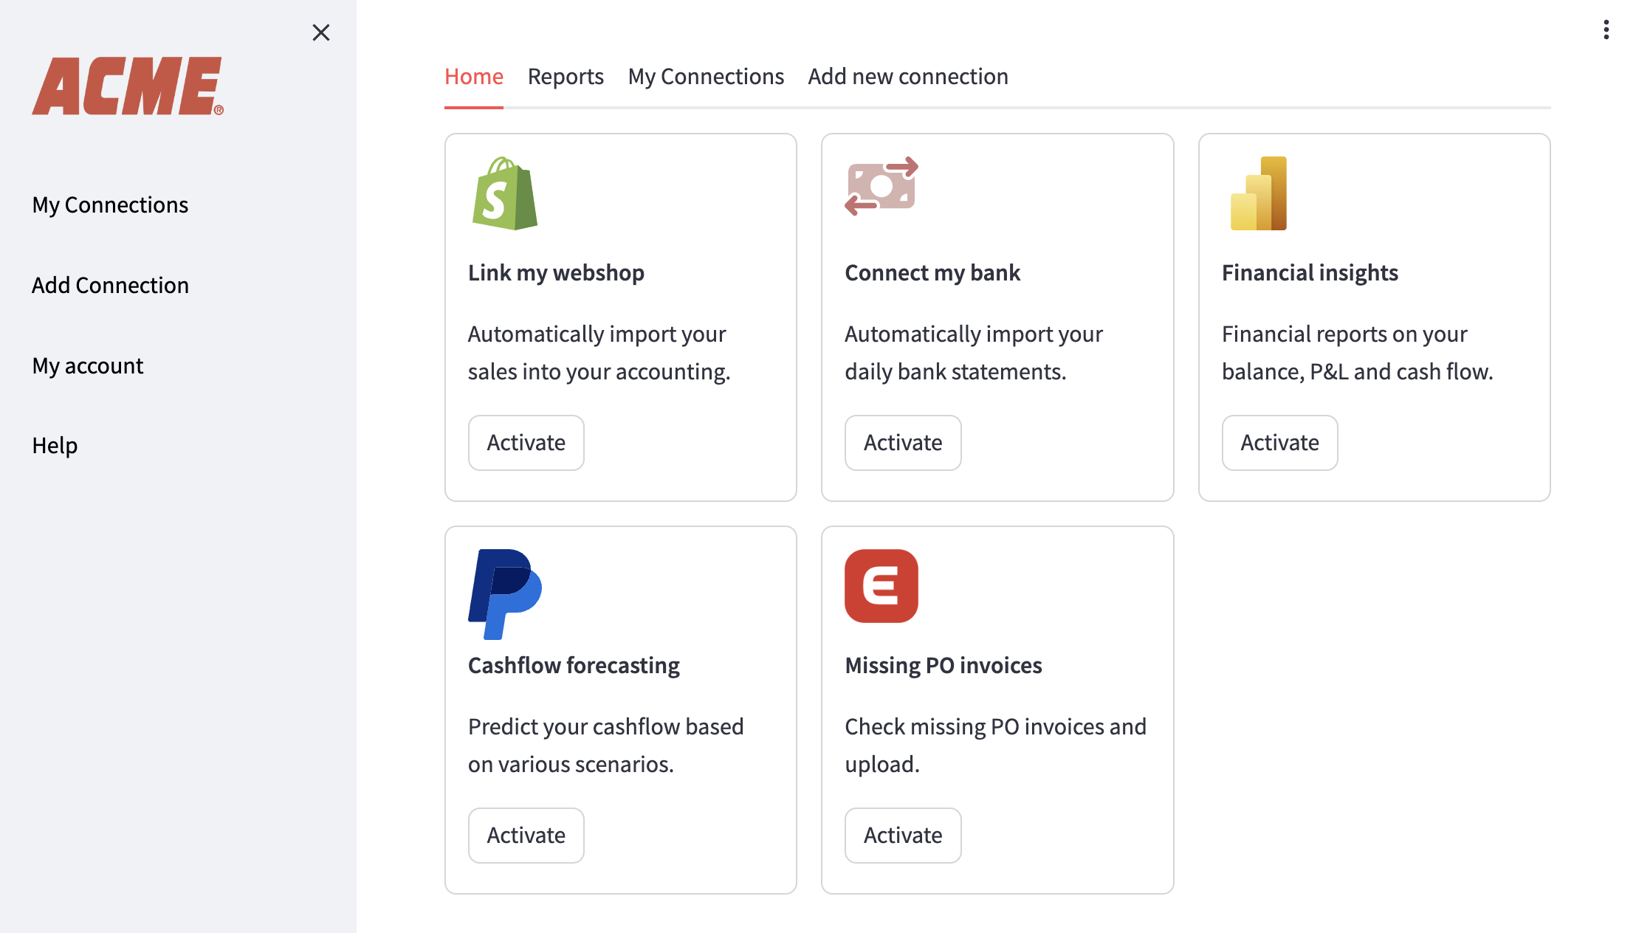The height and width of the screenshot is (933, 1636).
Task: Activate the Connect my bank card
Action: point(903,443)
